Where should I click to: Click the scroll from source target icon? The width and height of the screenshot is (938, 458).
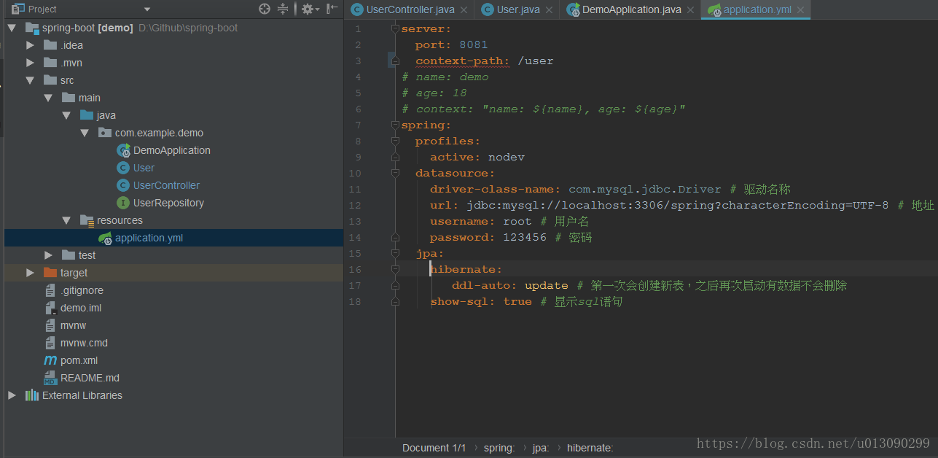265,9
